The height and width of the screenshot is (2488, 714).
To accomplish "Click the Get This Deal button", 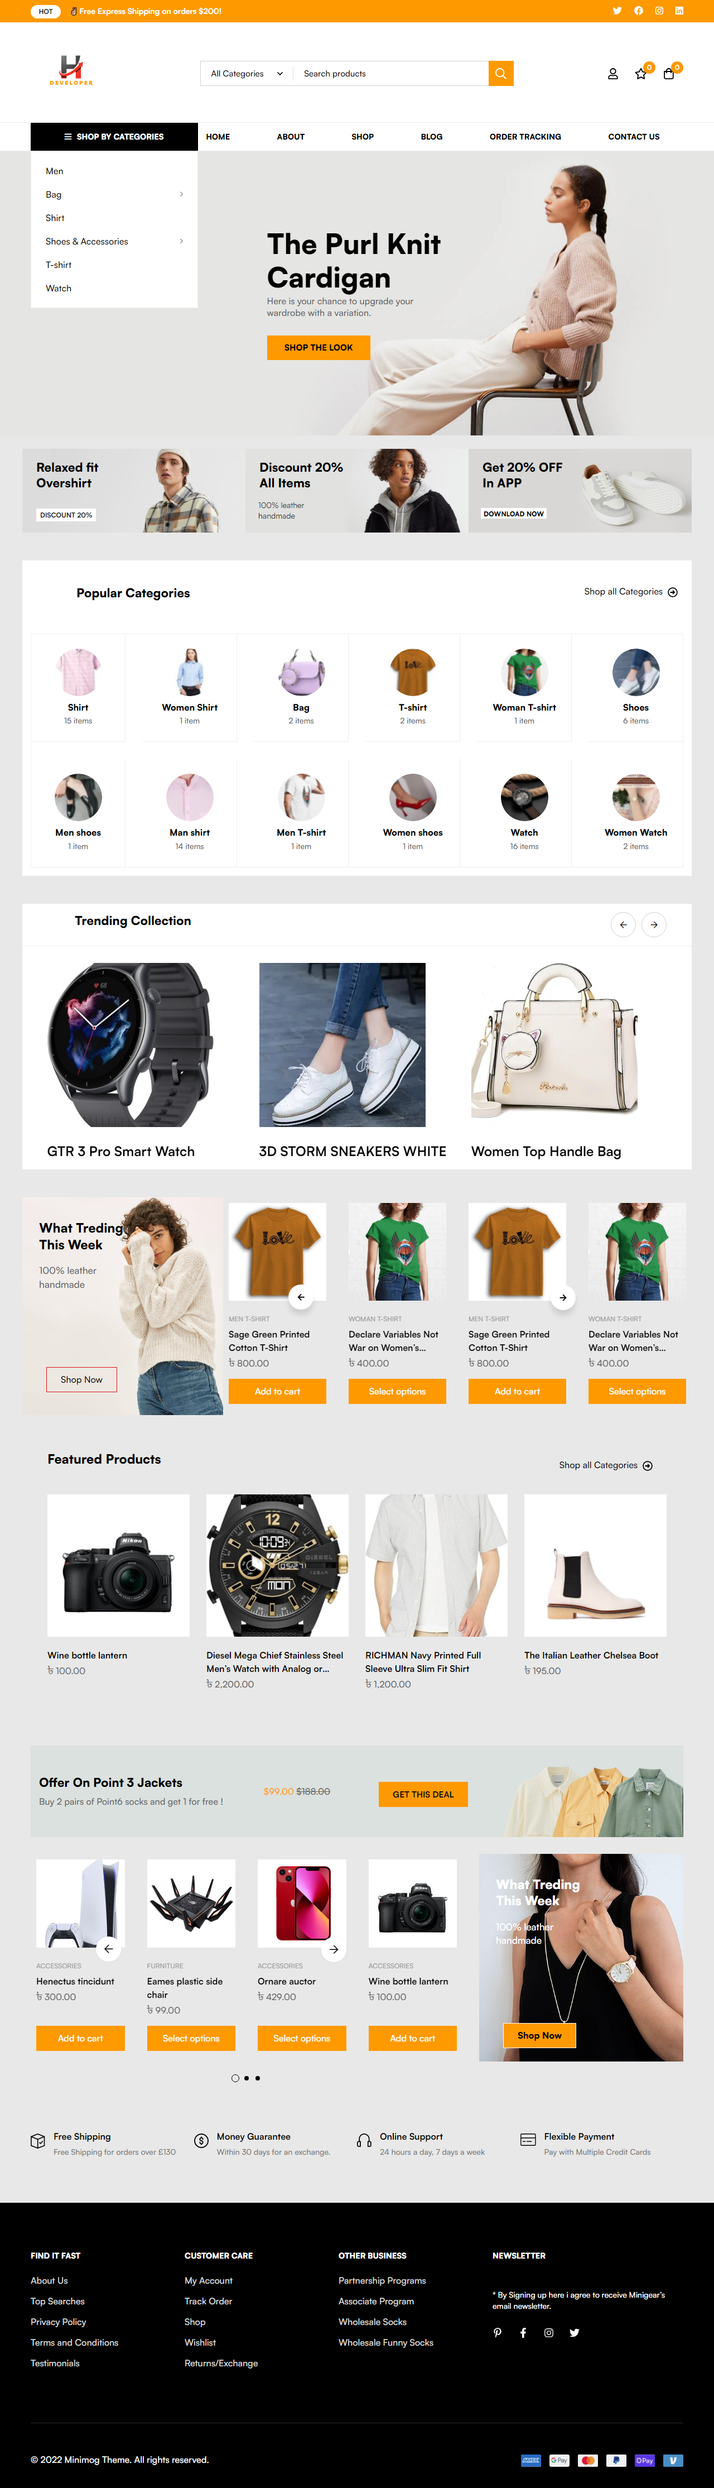I will click(x=423, y=1795).
